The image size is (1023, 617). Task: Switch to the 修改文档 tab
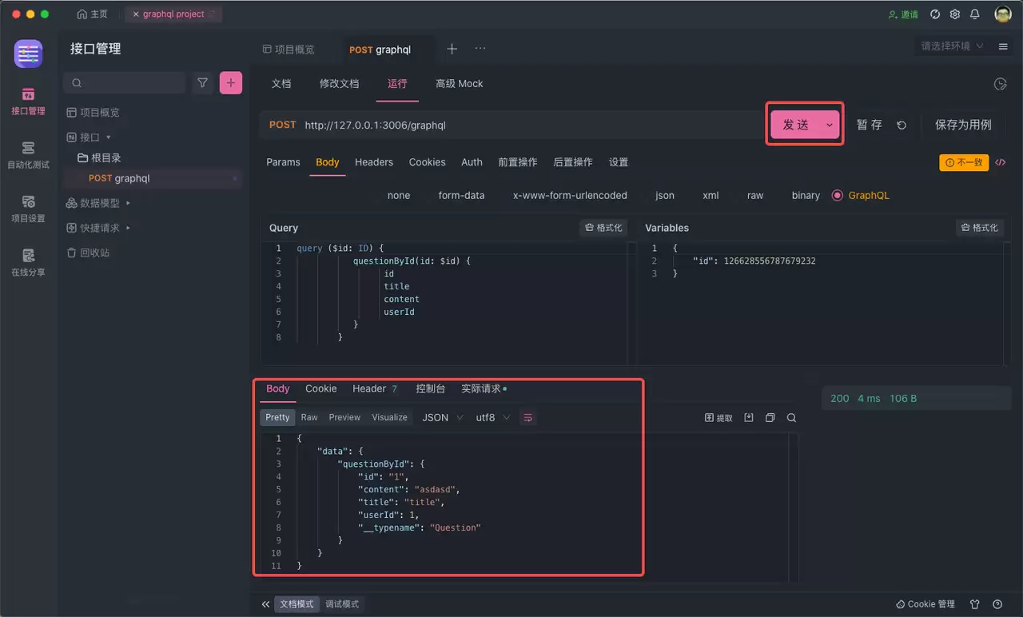pyautogui.click(x=340, y=83)
